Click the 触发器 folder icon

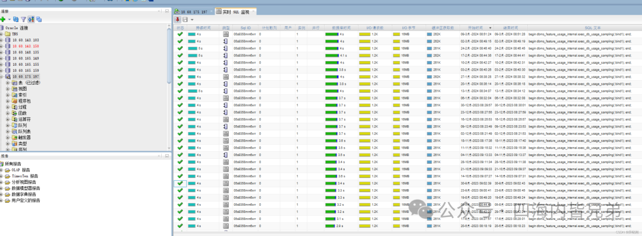tap(14, 138)
